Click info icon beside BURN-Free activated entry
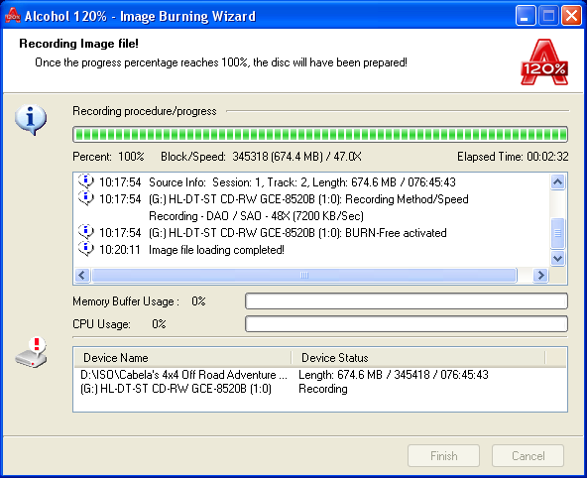 point(85,232)
